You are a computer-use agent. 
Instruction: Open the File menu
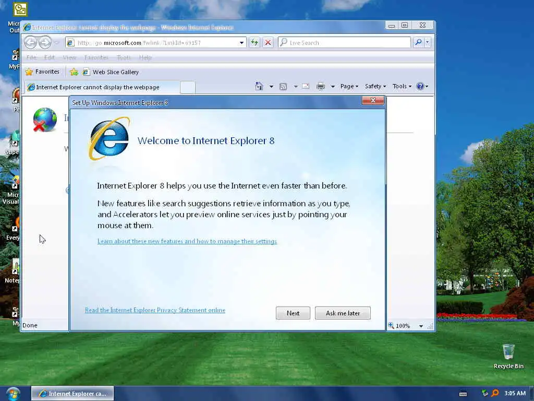[31, 57]
